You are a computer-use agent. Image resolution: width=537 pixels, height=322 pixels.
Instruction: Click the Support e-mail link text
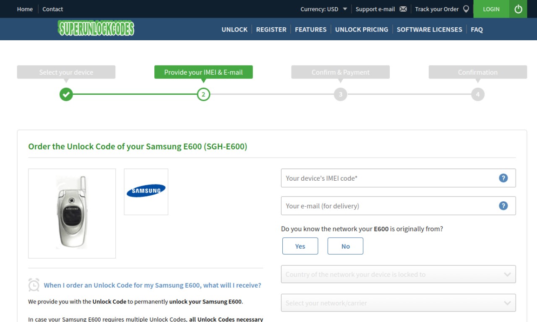[x=375, y=9]
